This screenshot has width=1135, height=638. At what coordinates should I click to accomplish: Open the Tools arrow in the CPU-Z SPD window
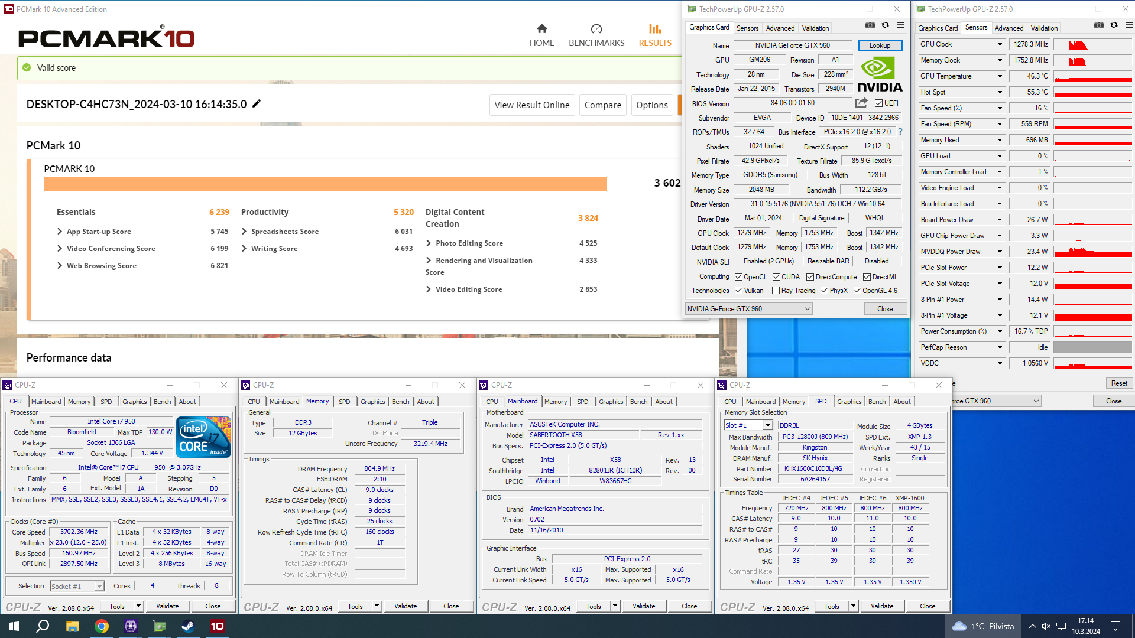click(x=853, y=606)
